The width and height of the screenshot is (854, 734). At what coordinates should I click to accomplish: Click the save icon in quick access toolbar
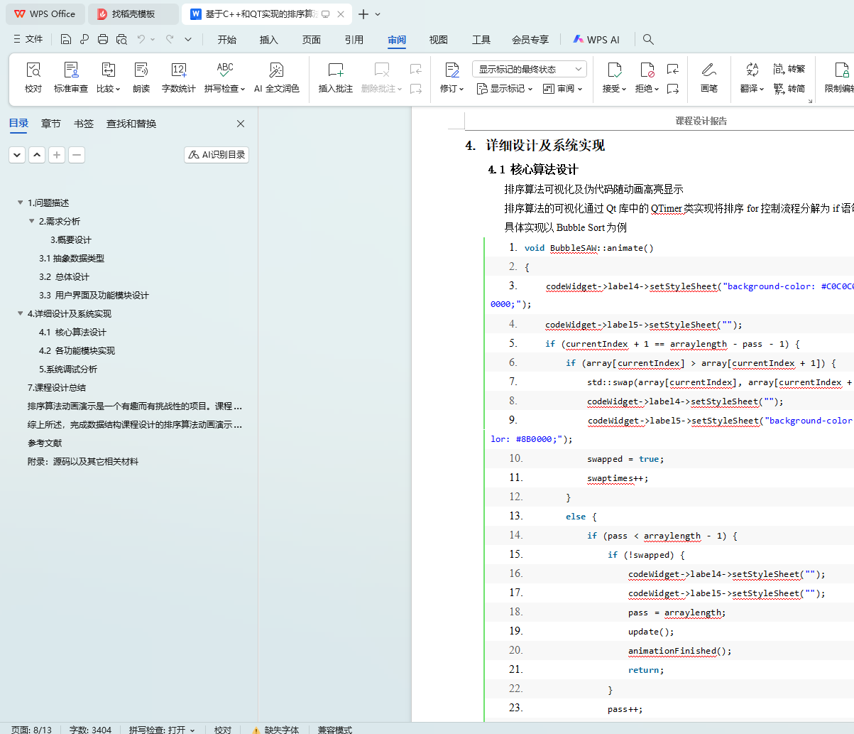click(66, 39)
